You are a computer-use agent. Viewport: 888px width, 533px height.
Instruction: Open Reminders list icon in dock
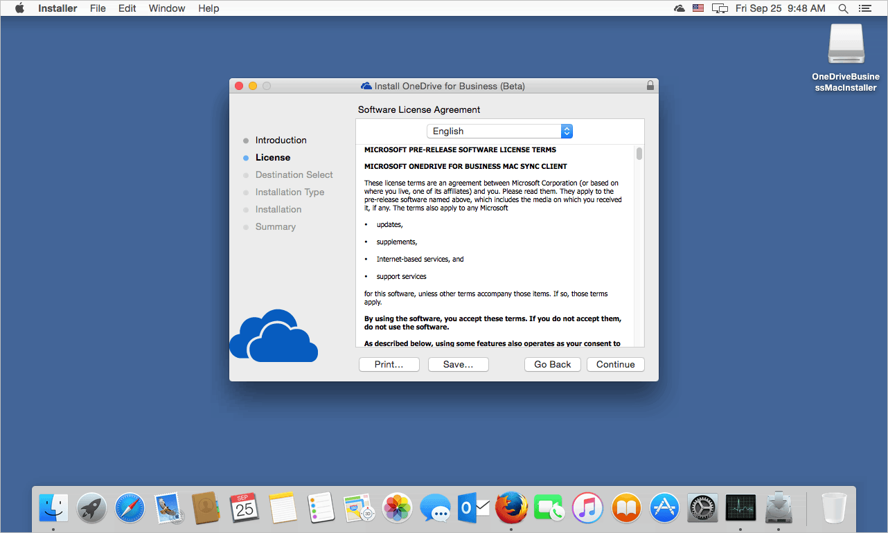321,508
